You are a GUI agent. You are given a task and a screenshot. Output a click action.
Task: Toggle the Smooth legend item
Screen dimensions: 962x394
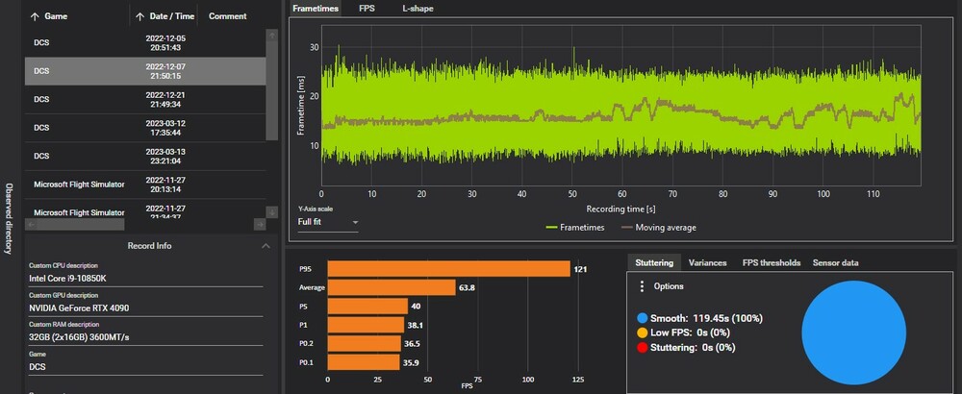pyautogui.click(x=699, y=318)
